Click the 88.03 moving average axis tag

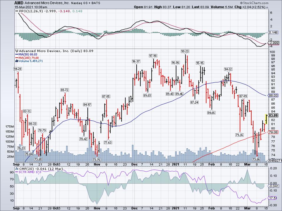click(273, 95)
